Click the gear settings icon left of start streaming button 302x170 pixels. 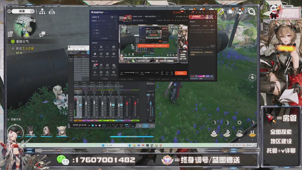(172, 72)
